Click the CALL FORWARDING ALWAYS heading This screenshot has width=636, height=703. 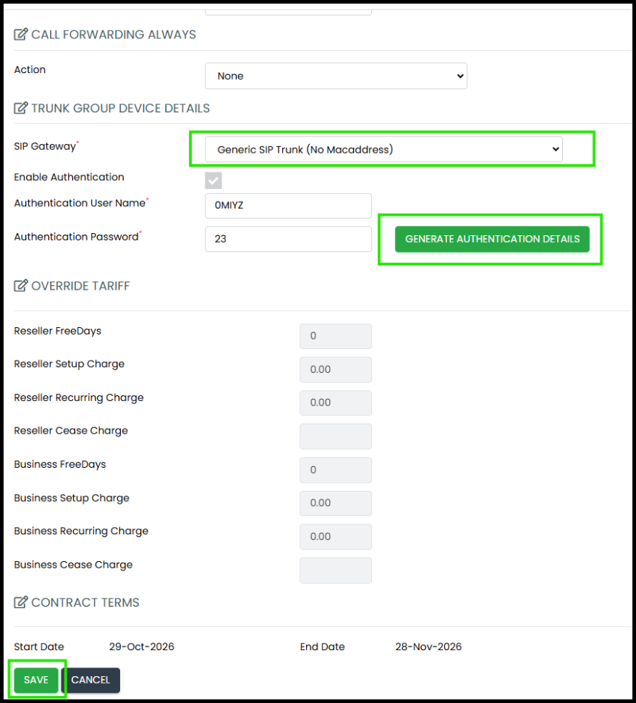(114, 35)
